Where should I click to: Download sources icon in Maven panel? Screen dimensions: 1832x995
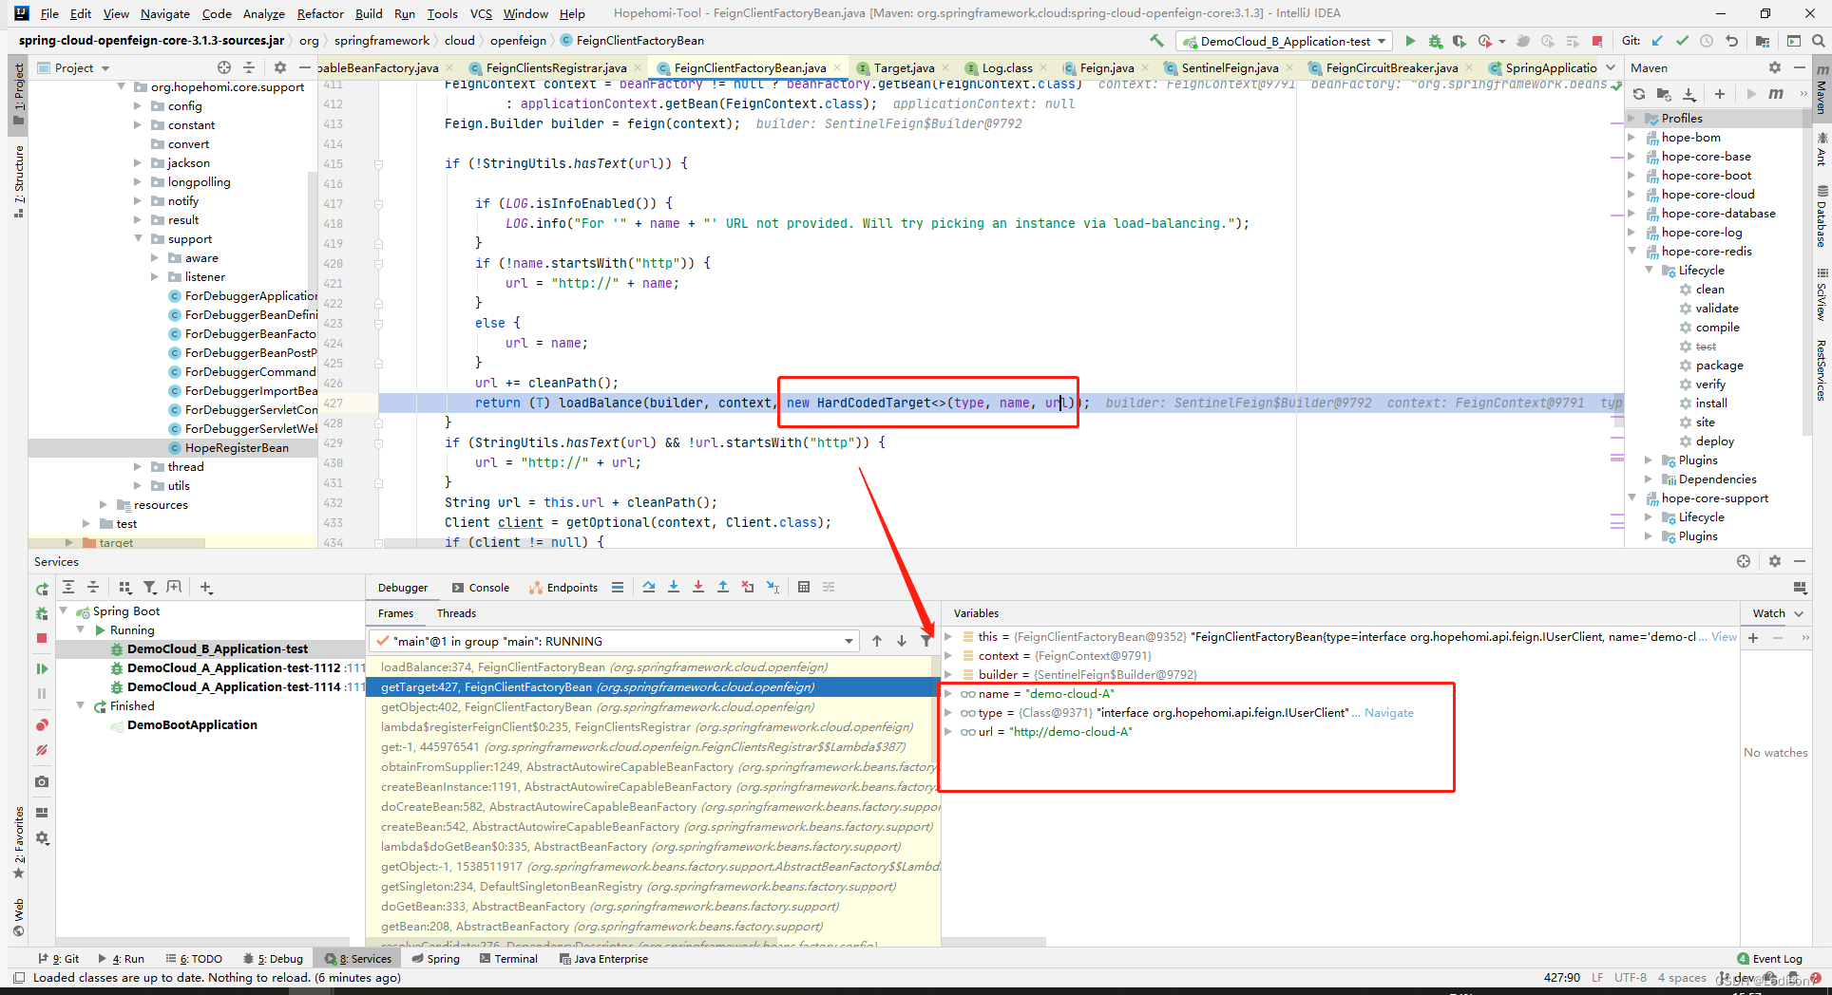1689,94
